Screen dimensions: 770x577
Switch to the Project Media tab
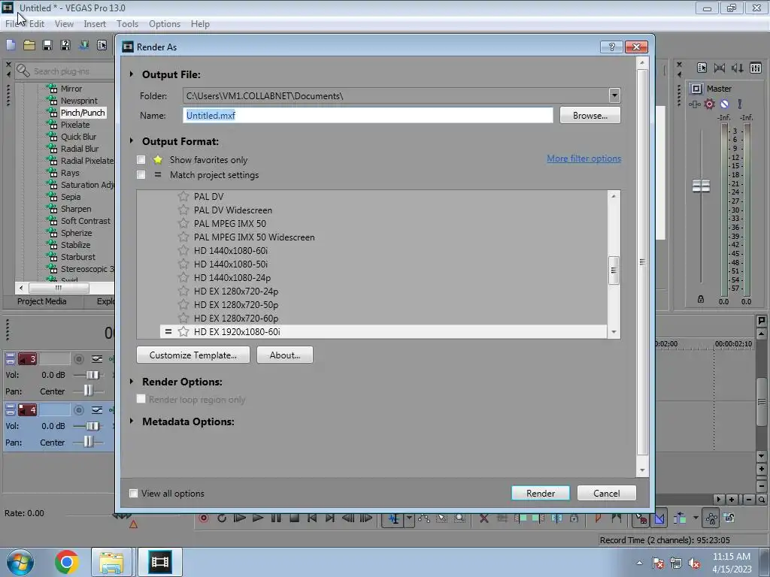pyautogui.click(x=42, y=301)
